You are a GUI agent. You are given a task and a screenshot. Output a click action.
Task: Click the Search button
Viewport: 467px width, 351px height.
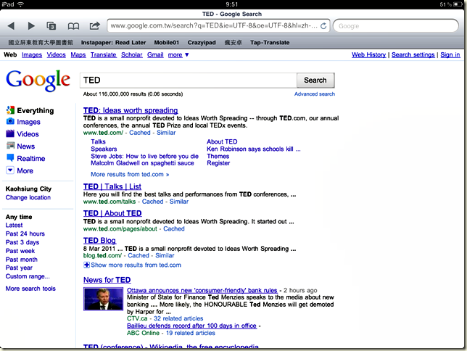click(315, 80)
